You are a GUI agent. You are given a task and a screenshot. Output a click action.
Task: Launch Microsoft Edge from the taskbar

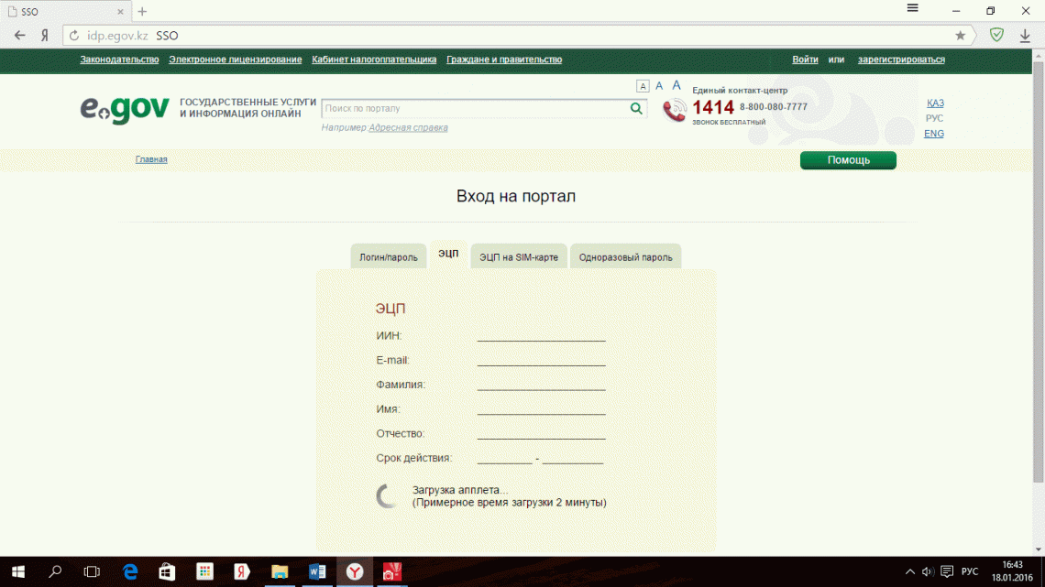point(129,572)
